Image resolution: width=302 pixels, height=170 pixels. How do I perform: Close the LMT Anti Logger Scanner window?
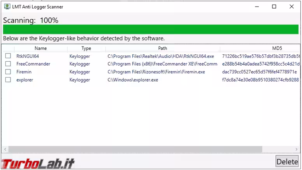pyautogui.click(x=291, y=7)
